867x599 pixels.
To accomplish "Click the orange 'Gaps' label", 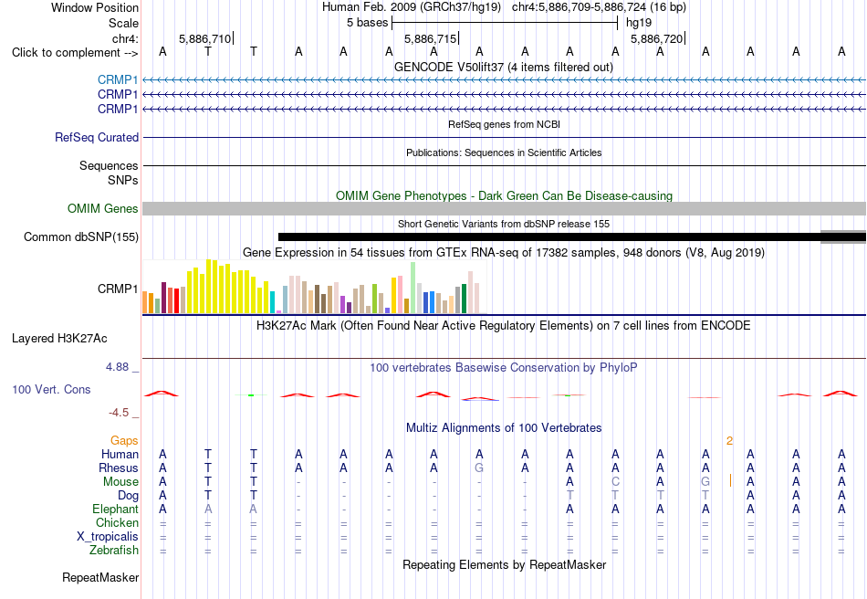I will point(124,440).
